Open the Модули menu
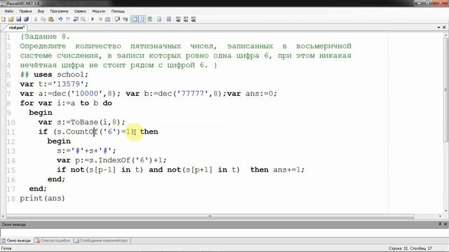Image resolution: width=449 pixels, height=252 pixels. [99, 11]
